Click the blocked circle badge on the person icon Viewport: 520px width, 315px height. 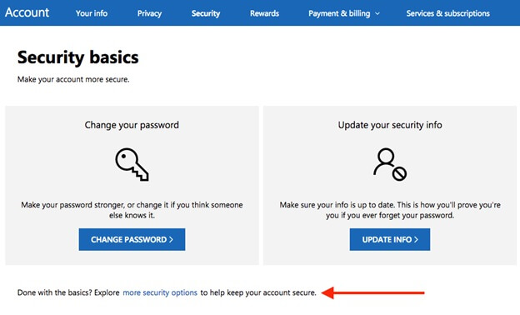399,173
